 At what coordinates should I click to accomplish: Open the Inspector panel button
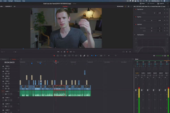pos(161,4)
